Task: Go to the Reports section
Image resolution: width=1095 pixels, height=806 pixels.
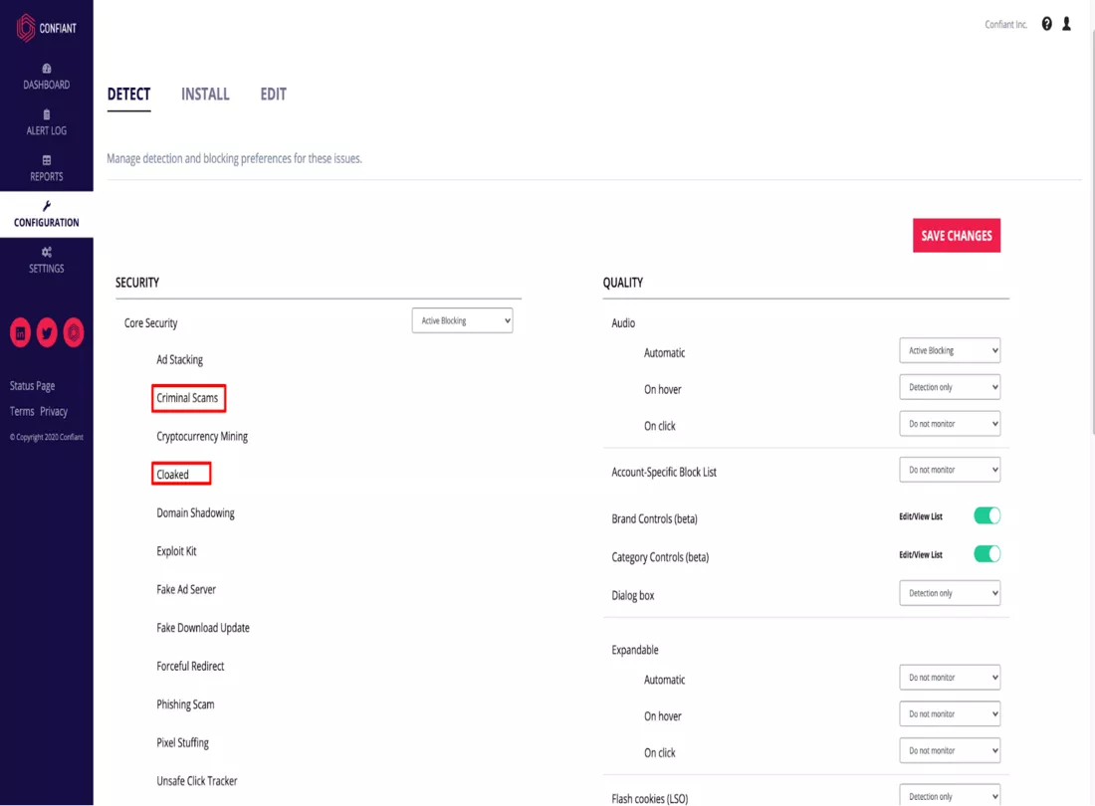Action: [46, 169]
